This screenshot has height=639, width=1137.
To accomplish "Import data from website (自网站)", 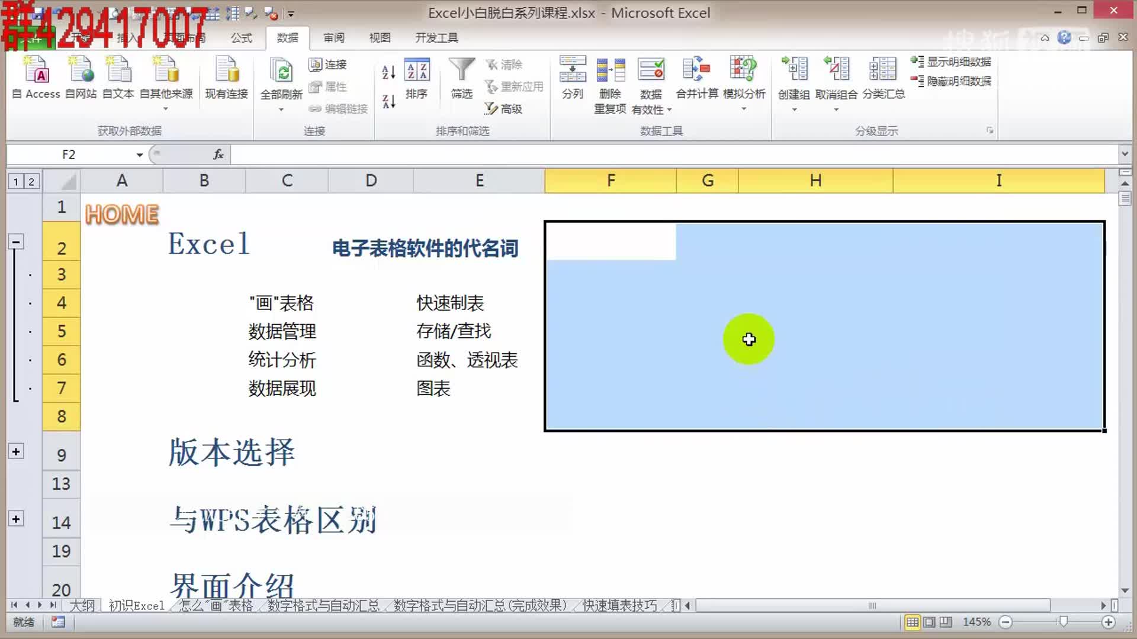I will 81,78.
